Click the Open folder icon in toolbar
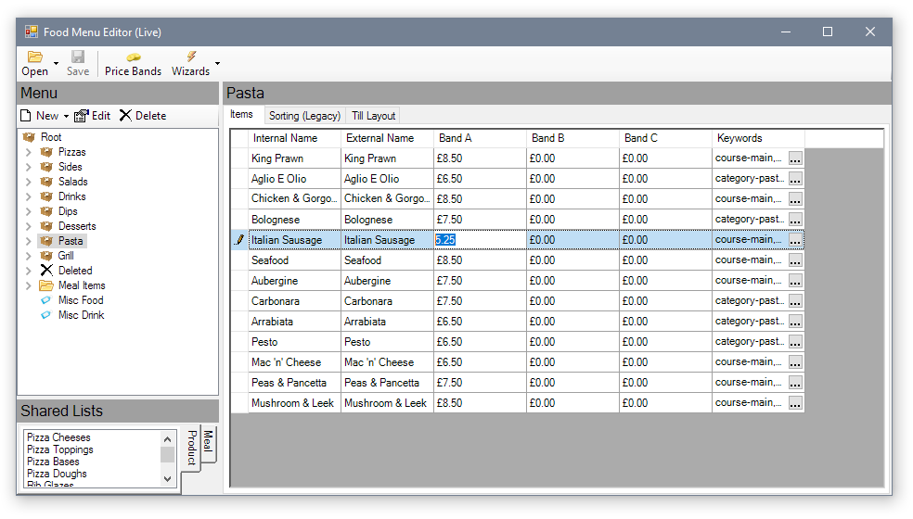 34,57
